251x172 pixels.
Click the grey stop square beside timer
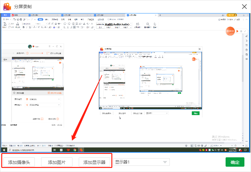tap(241, 31)
